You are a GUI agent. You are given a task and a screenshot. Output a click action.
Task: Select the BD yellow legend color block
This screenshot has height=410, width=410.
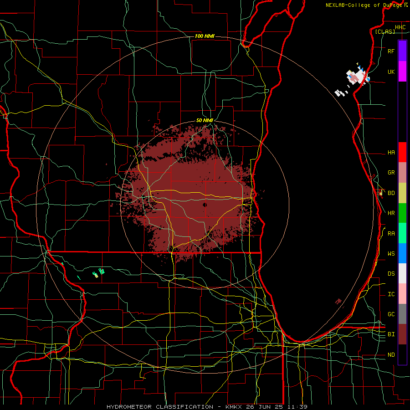(x=402, y=193)
